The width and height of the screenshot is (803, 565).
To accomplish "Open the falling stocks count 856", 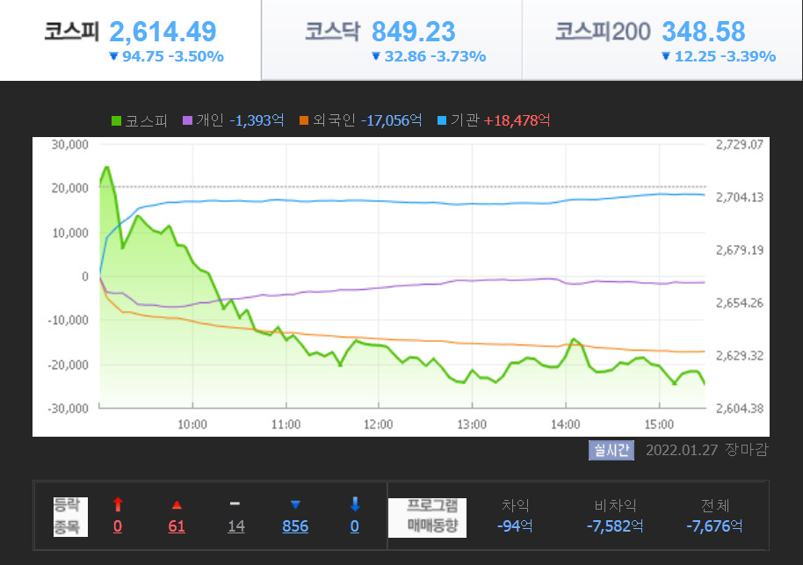I will click(295, 526).
